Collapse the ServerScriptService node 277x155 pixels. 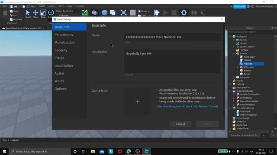click(230, 108)
